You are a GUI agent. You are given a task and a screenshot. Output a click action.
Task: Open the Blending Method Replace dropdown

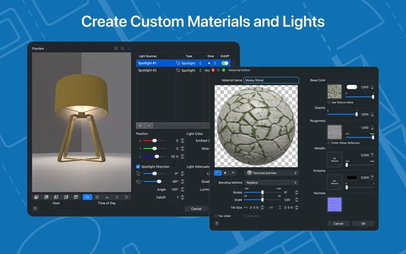[271, 183]
